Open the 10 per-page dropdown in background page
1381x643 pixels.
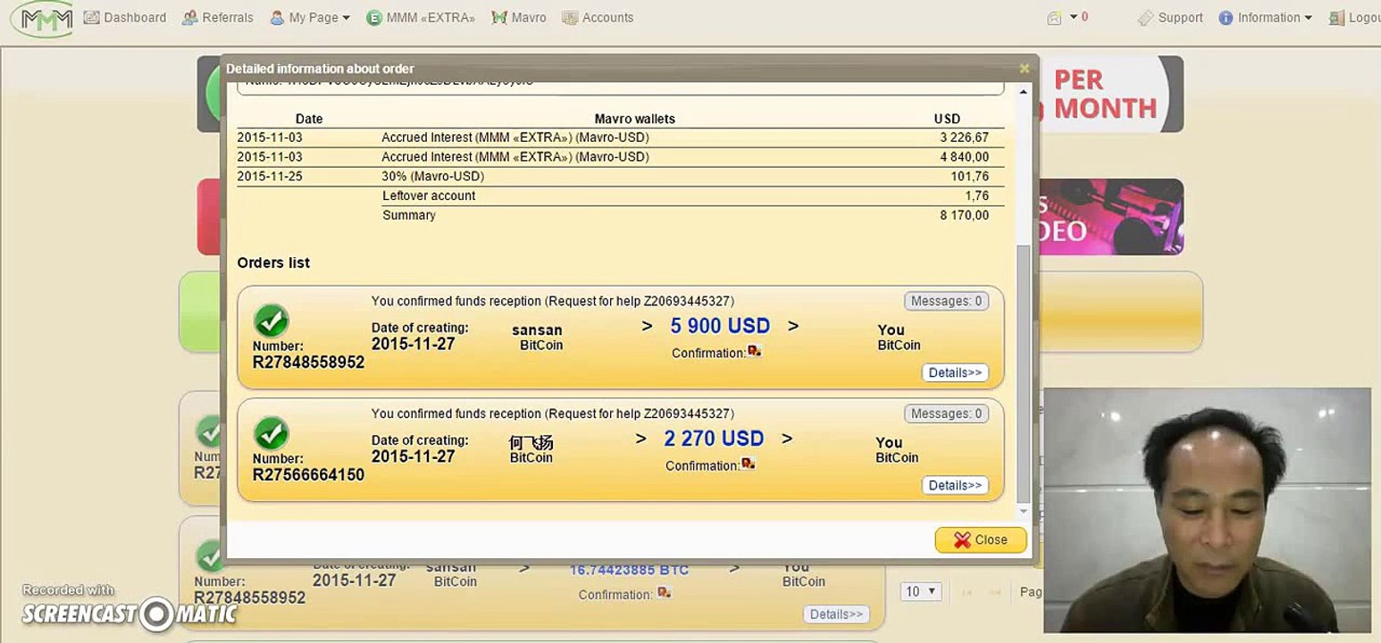920,591
